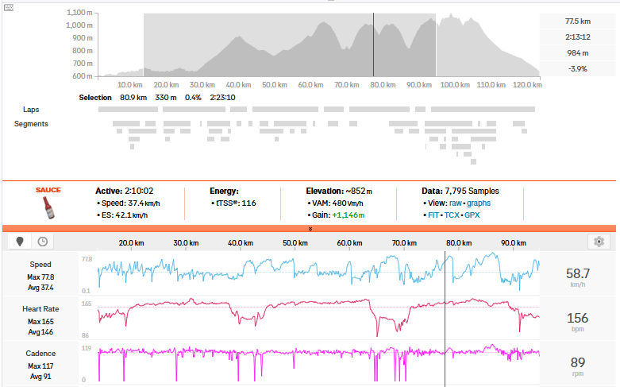Click the elevation profile cursor line
This screenshot has height=387, width=620.
tap(373, 45)
